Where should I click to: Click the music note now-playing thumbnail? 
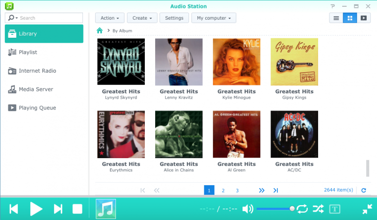(x=106, y=209)
